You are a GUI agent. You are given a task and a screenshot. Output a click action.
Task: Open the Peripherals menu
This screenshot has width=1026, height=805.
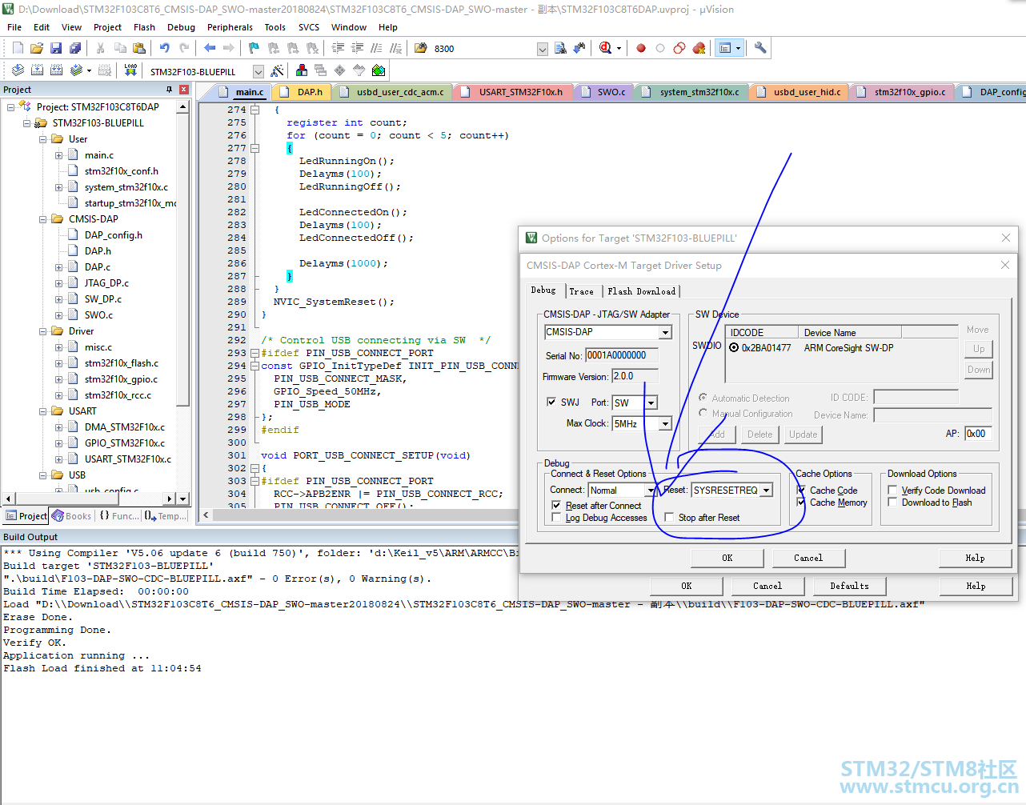coord(230,27)
